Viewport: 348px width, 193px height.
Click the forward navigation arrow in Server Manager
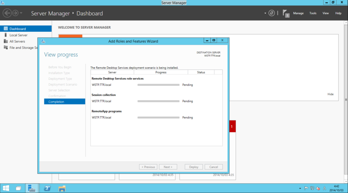15,13
